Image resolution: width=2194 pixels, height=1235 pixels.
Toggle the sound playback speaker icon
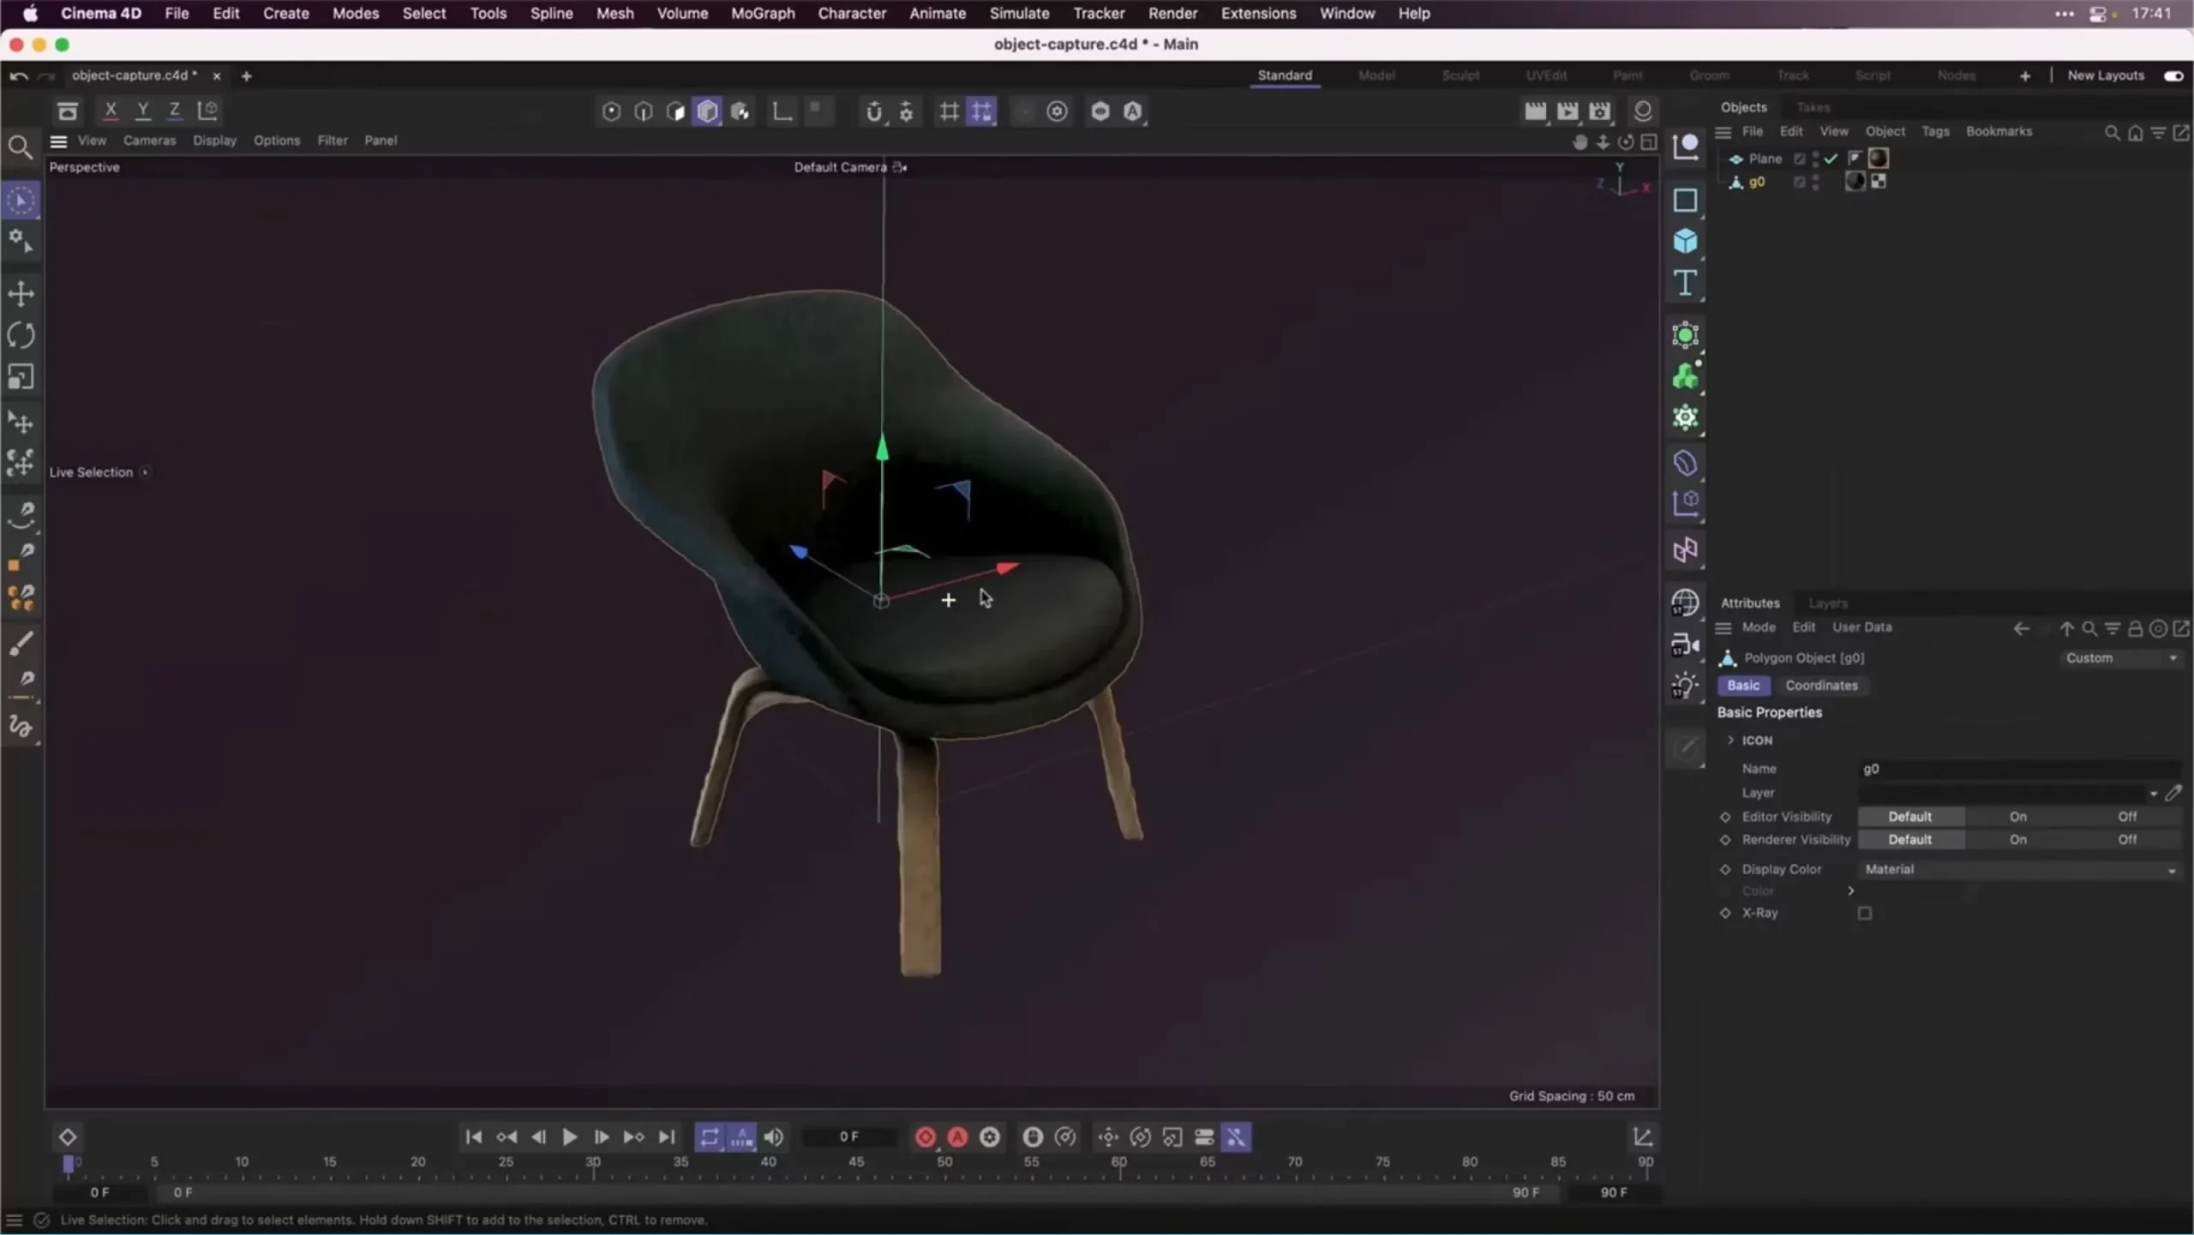pyautogui.click(x=773, y=1137)
